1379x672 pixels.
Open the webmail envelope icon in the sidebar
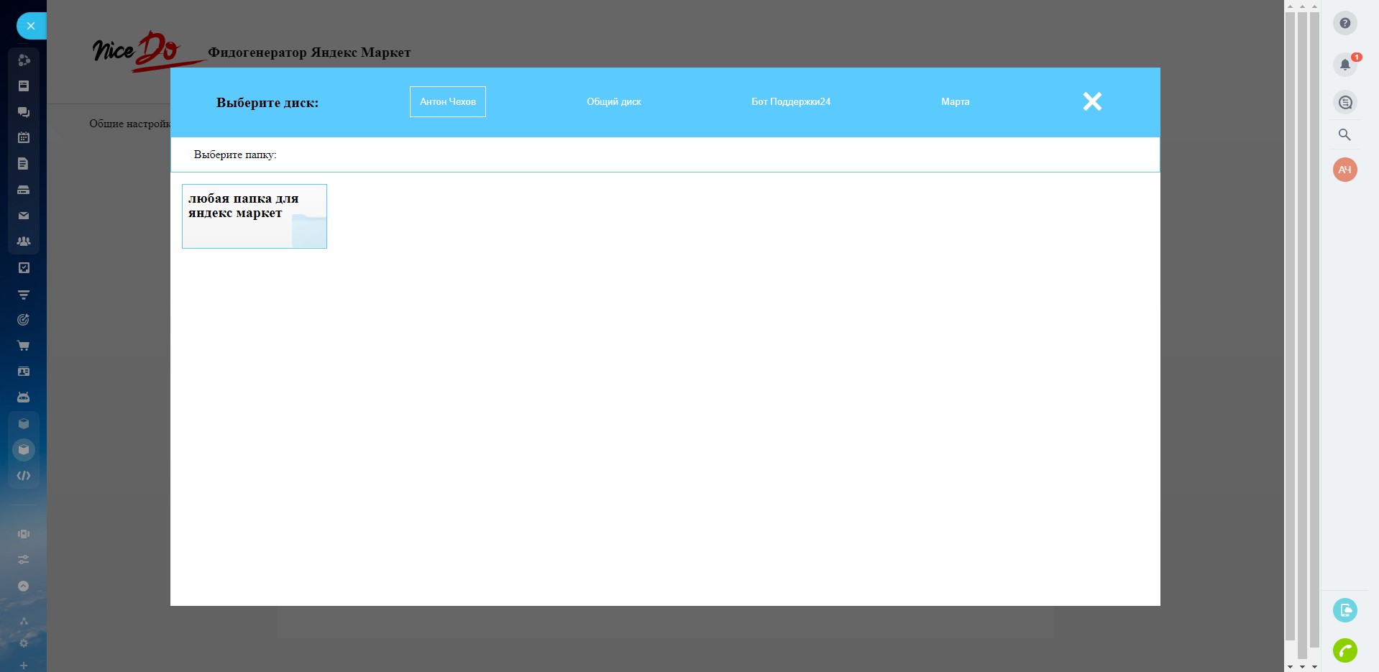pos(24,216)
